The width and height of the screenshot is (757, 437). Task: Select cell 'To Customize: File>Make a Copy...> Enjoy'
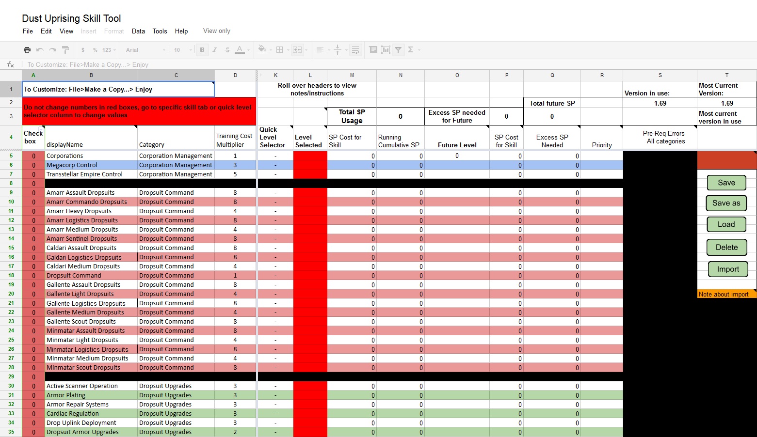[118, 89]
